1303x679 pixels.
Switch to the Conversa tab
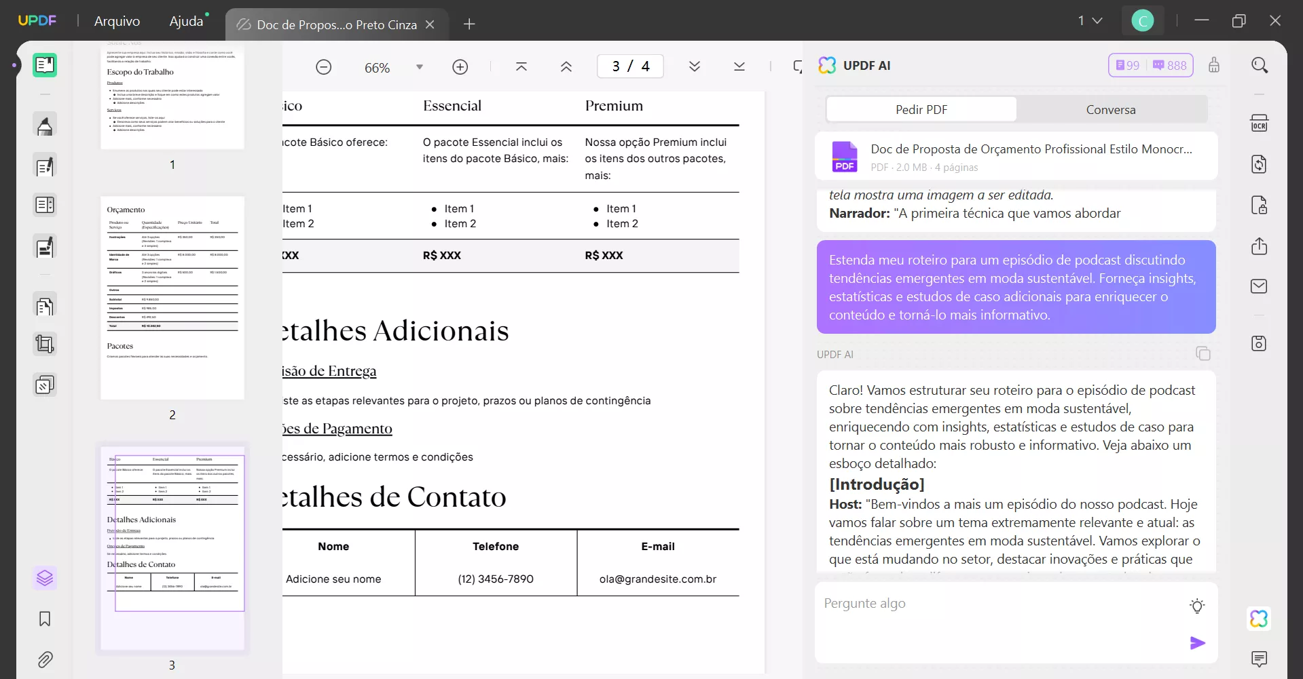click(x=1111, y=109)
